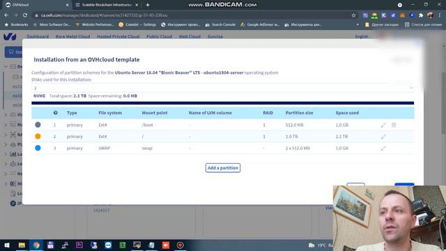Open the Website Performan... bookmark
The width and height of the screenshot is (446, 251).
point(95,25)
